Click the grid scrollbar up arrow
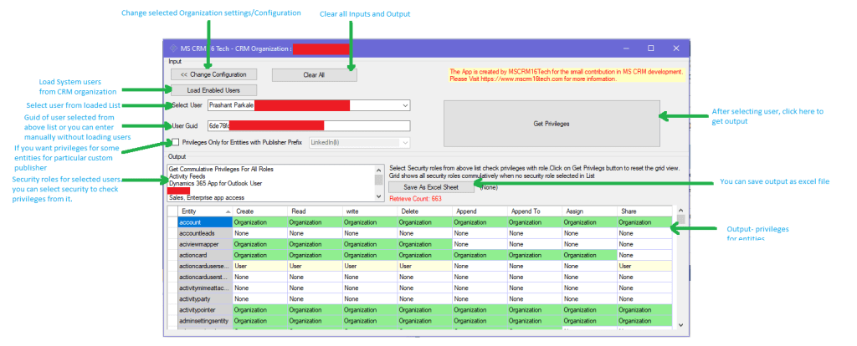Image resolution: width=857 pixels, height=346 pixels. click(x=680, y=210)
